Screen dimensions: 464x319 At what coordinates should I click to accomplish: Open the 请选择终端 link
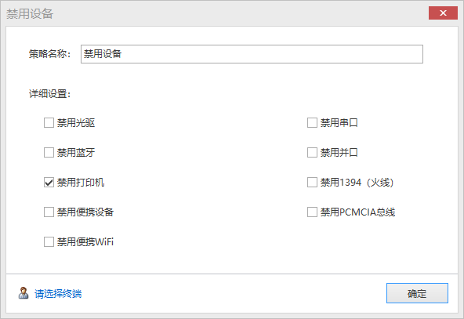click(x=58, y=294)
